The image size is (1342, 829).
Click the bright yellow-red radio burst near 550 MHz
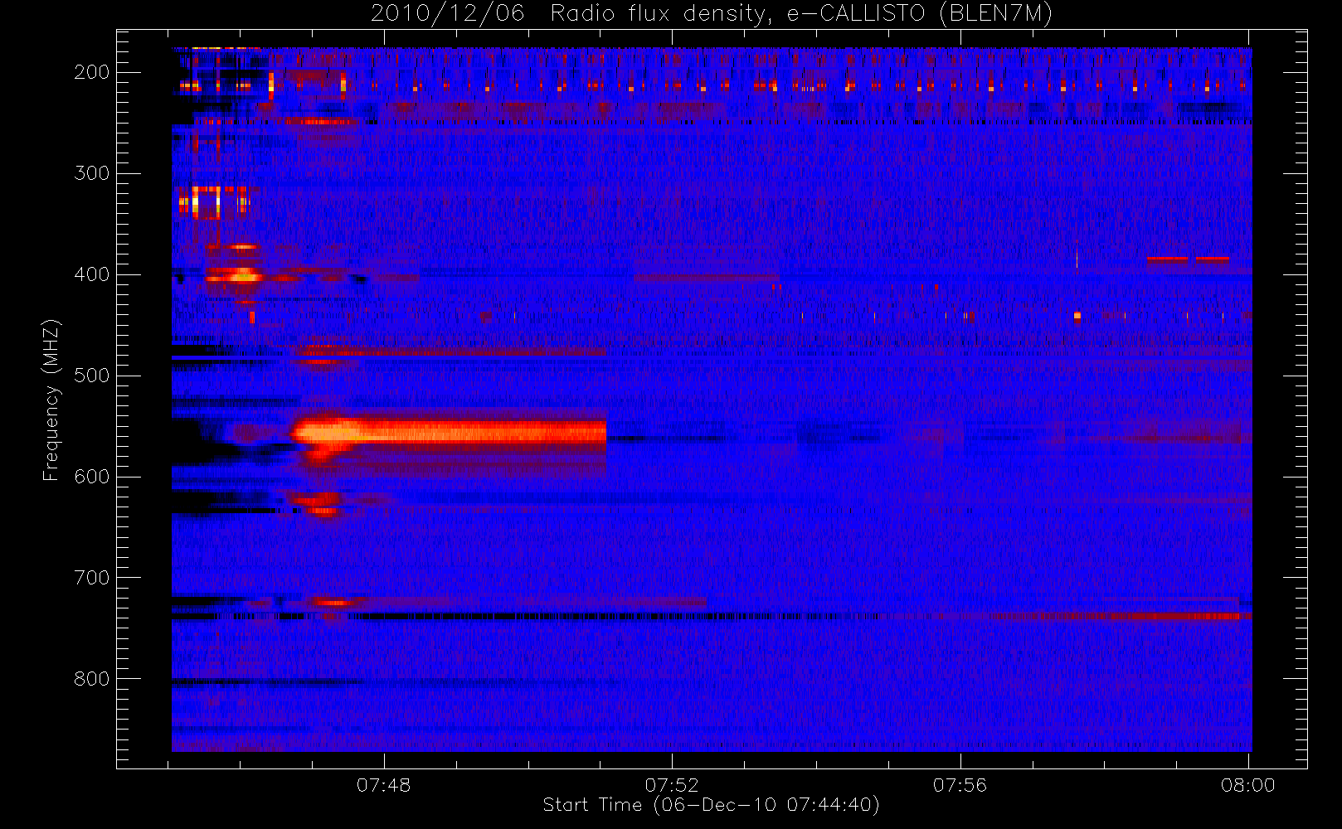449,432
